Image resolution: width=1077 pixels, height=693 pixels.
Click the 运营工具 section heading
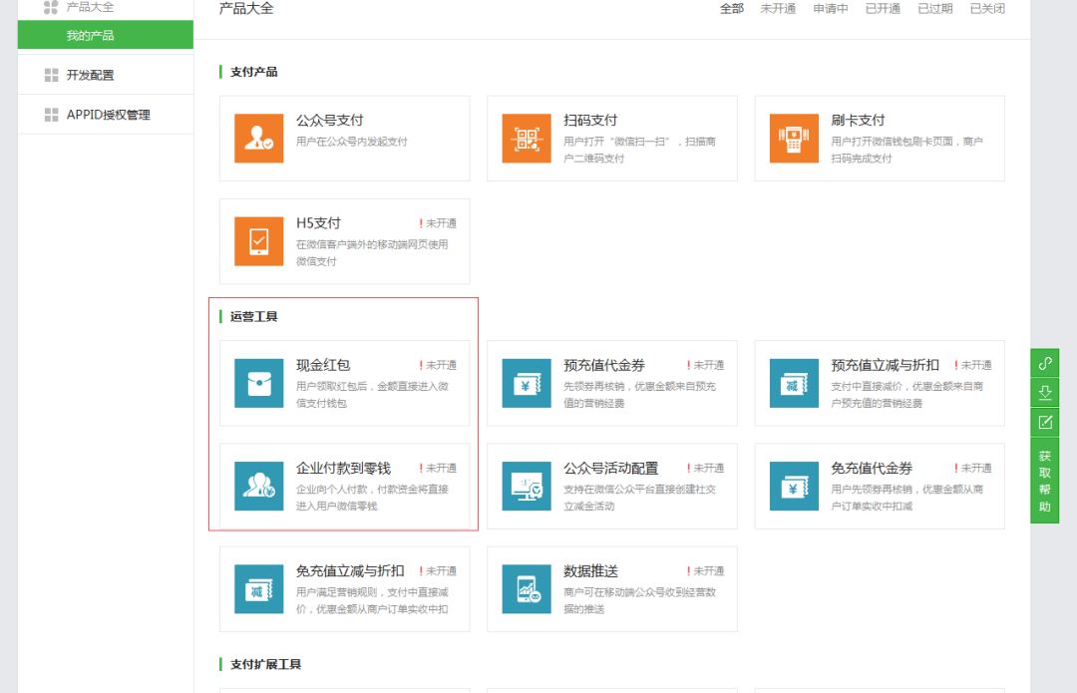click(x=253, y=317)
